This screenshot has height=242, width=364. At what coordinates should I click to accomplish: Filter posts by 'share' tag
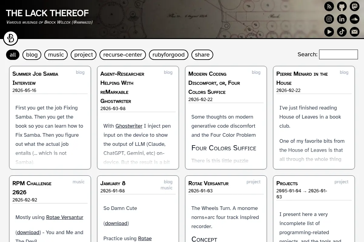(202, 55)
